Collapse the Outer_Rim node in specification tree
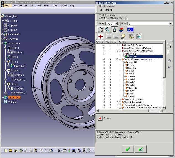The image size is (175, 158). click(x=2, y=43)
